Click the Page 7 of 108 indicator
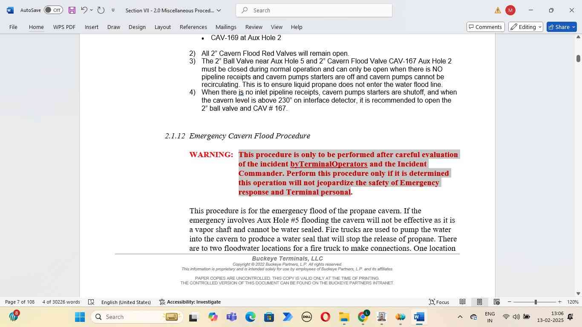This screenshot has width=582, height=327. [20, 302]
